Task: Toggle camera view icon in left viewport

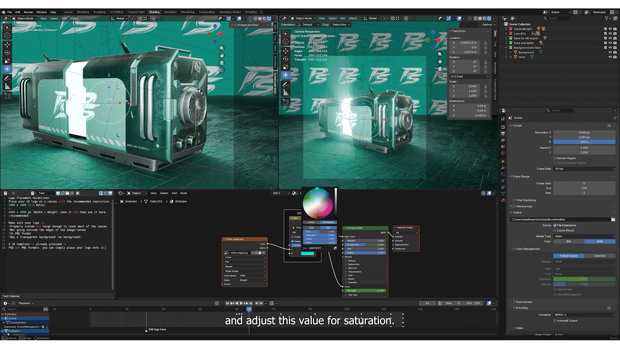Action: coord(222,62)
